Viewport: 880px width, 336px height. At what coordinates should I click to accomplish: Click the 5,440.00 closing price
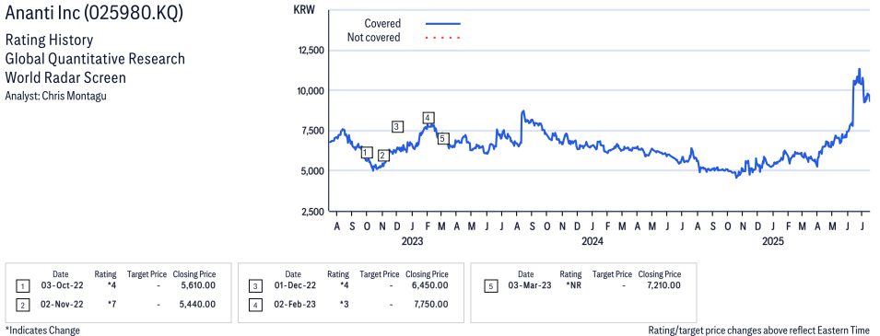click(x=197, y=304)
